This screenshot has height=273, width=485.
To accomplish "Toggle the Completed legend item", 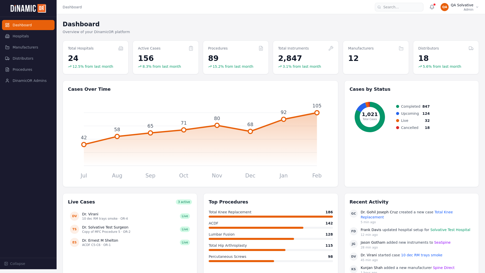I will pyautogui.click(x=410, y=106).
